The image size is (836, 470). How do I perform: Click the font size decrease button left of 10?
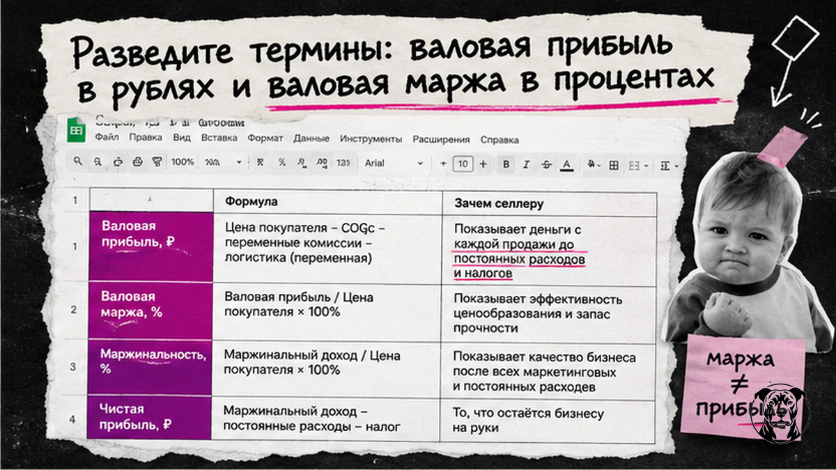[x=443, y=164]
